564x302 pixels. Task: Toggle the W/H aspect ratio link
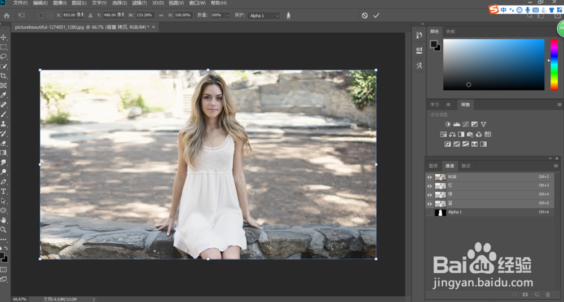click(161, 15)
